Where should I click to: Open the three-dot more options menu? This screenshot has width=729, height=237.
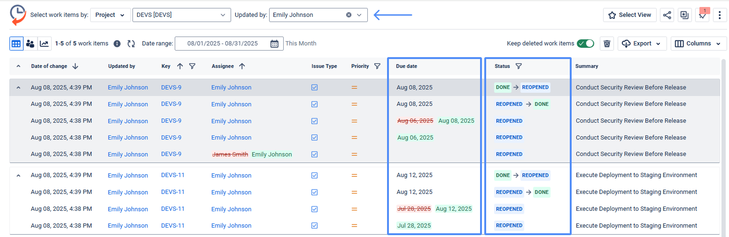720,15
